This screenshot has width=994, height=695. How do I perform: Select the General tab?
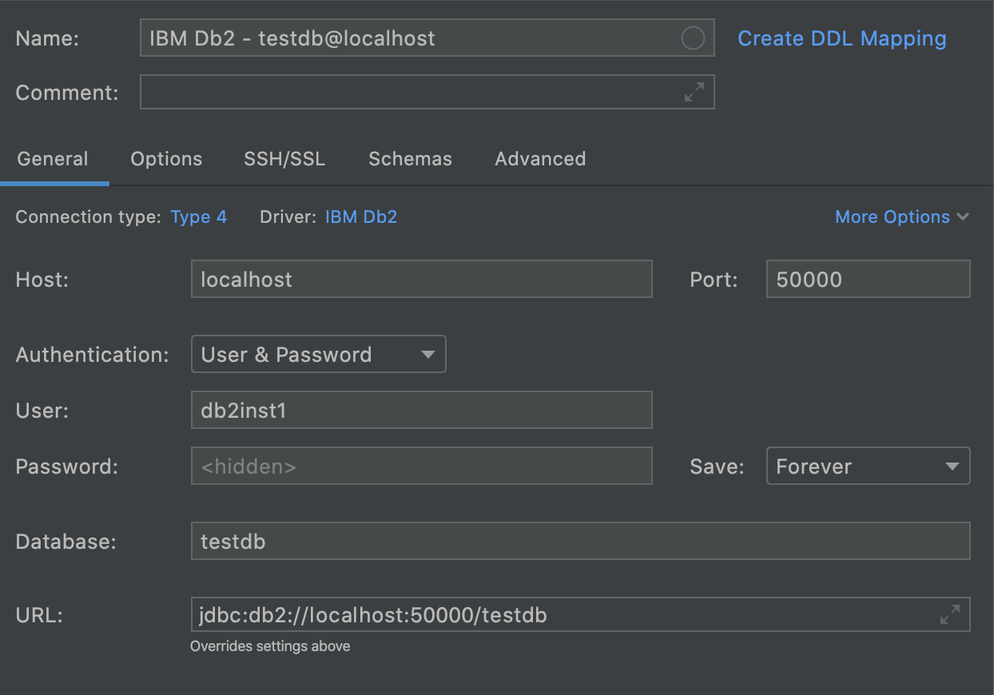53,159
